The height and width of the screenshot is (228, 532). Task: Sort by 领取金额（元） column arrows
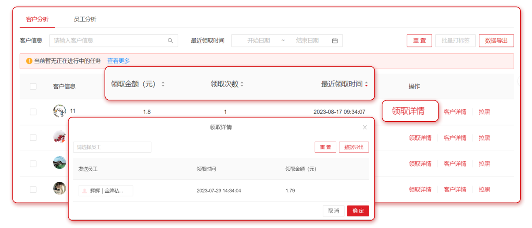[x=163, y=84]
